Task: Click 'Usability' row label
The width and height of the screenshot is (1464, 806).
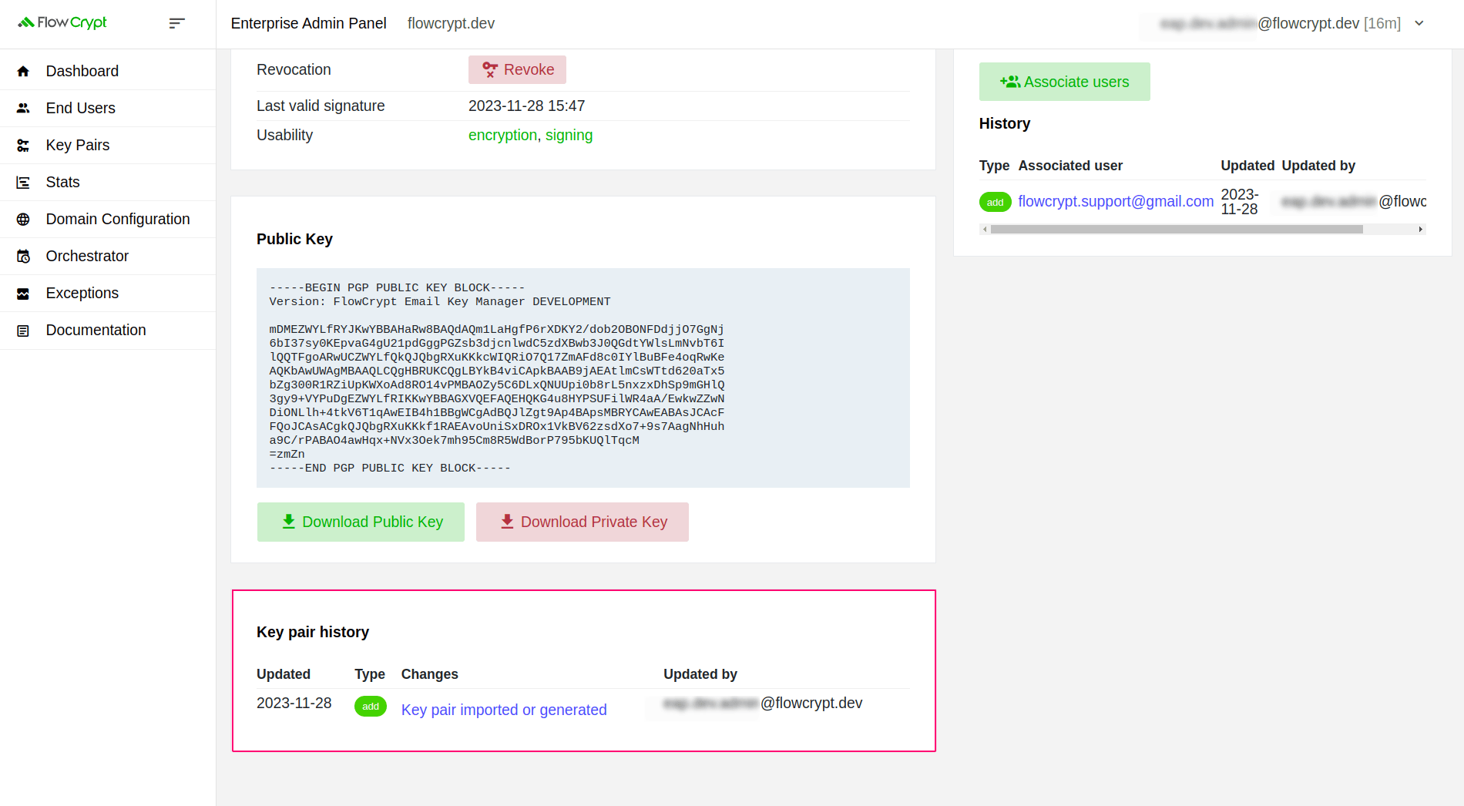Action: [284, 136]
